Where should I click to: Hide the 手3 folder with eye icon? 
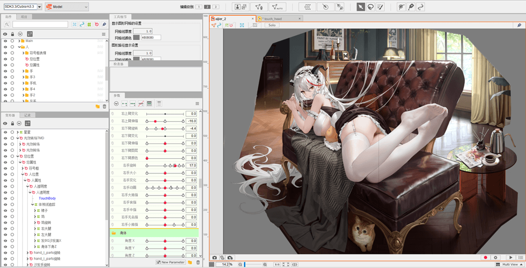[5, 77]
